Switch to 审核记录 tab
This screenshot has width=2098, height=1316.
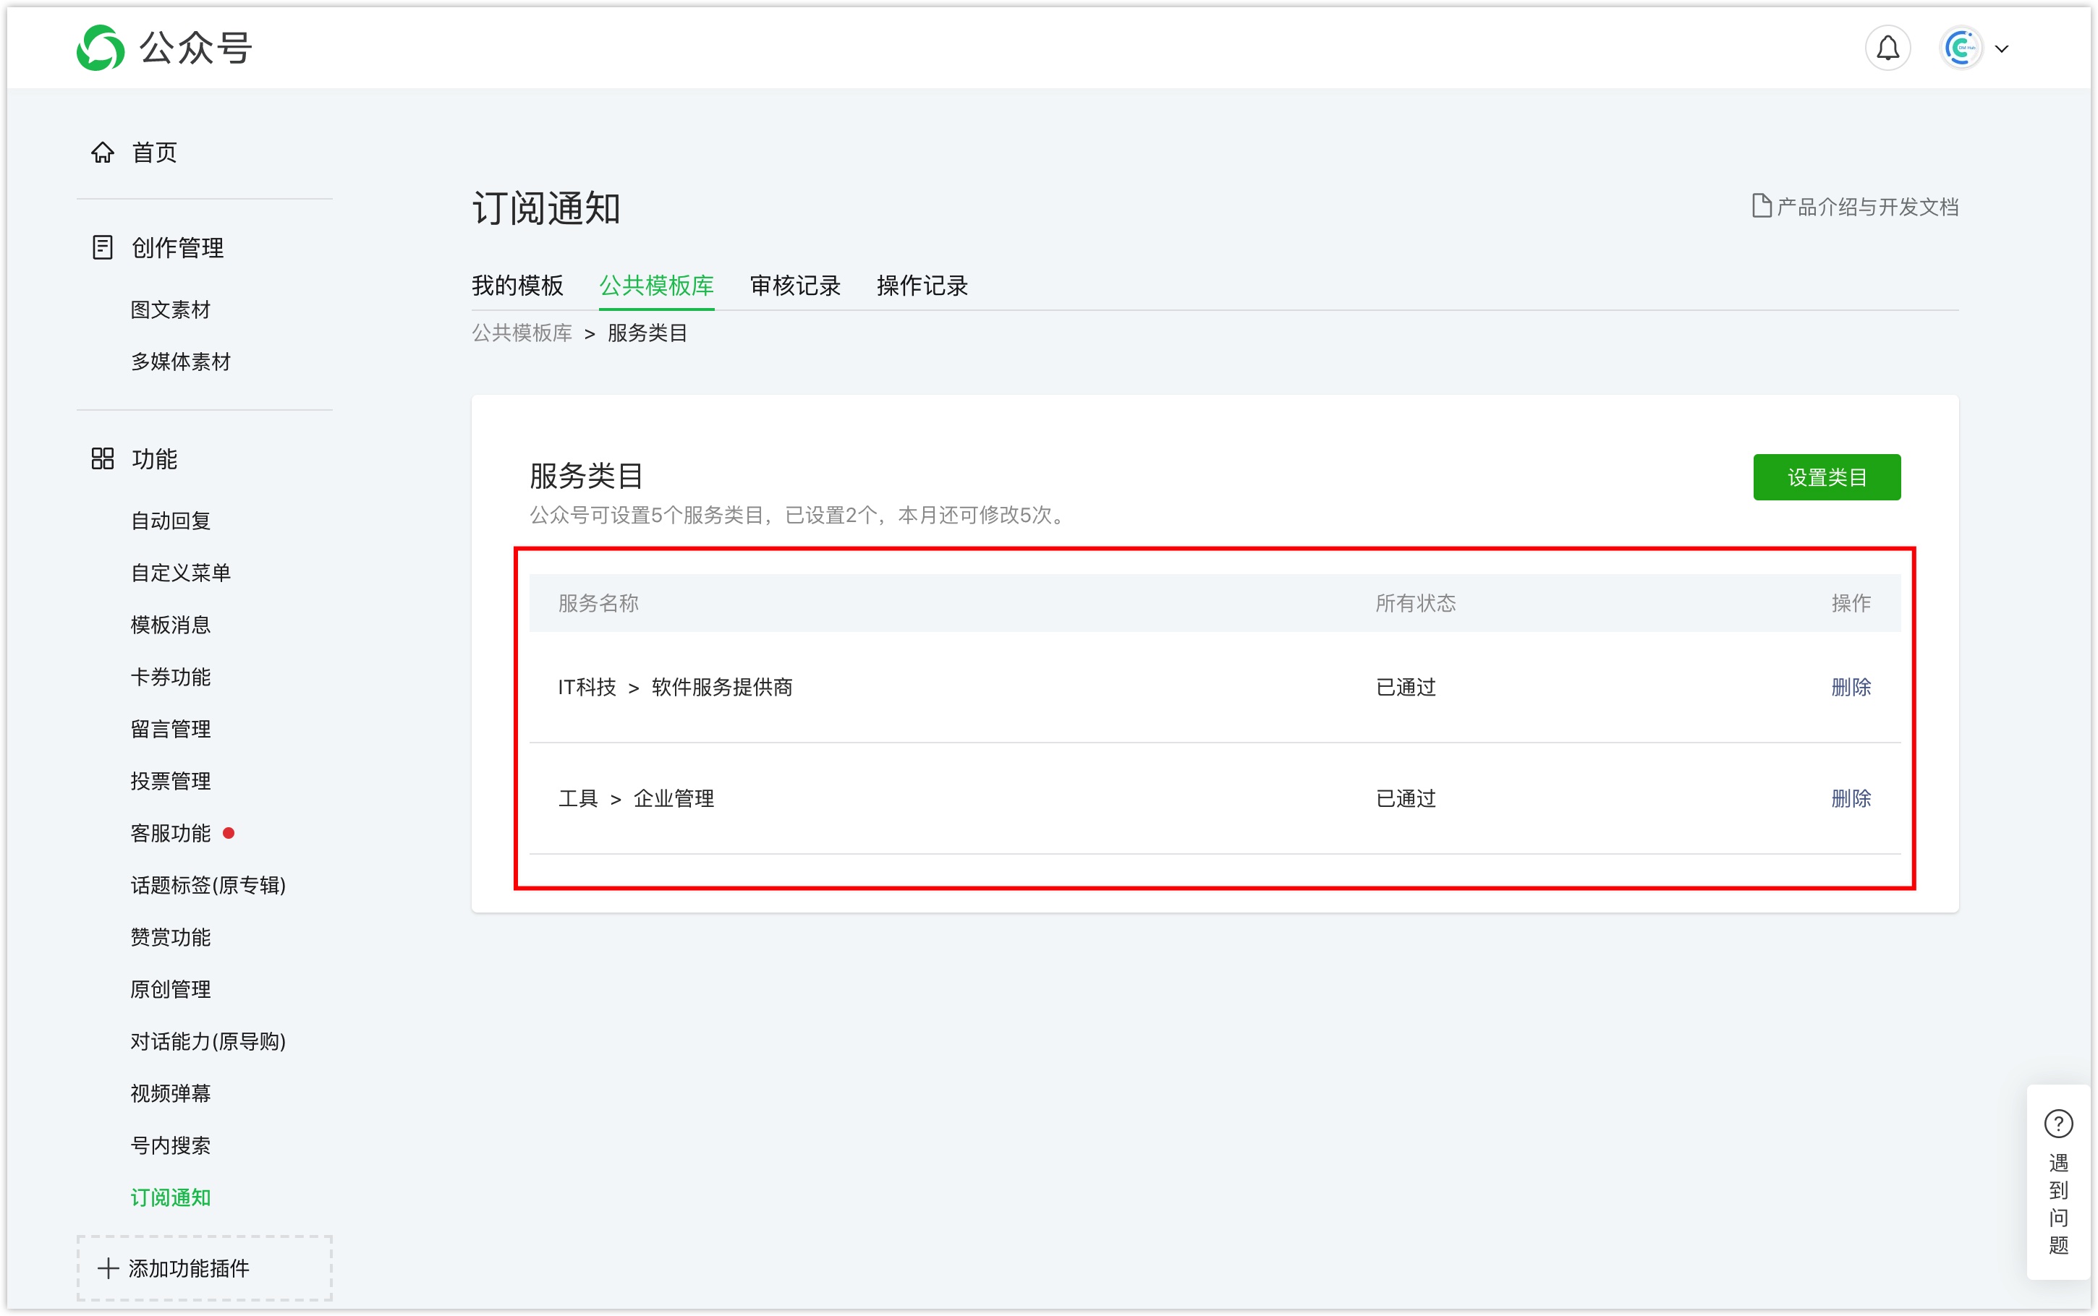point(795,286)
